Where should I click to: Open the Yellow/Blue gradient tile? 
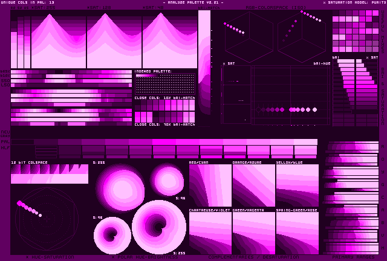(x=297, y=185)
